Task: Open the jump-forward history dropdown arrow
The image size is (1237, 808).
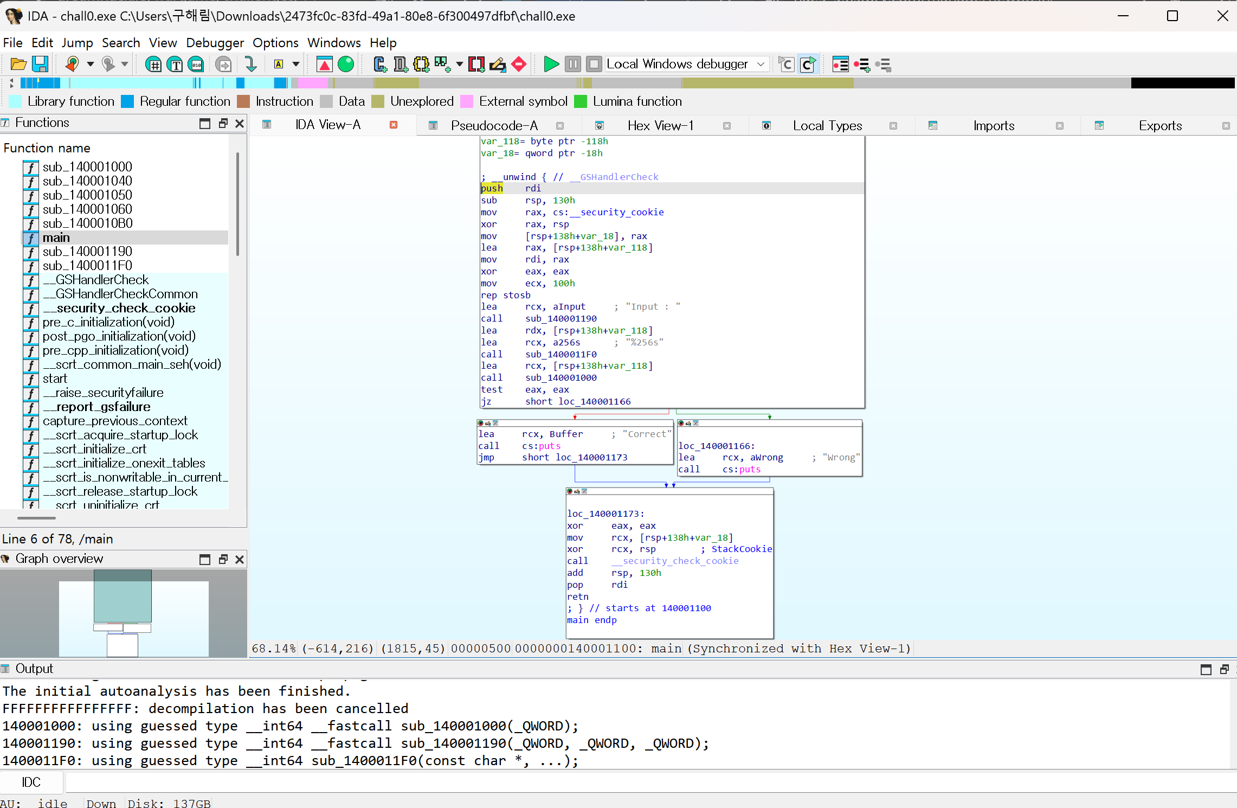Action: click(125, 65)
